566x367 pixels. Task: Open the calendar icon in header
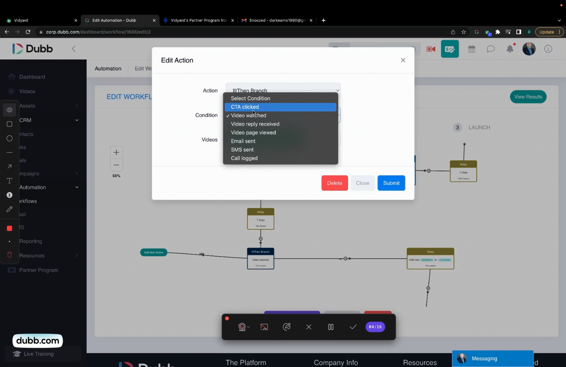click(x=472, y=49)
